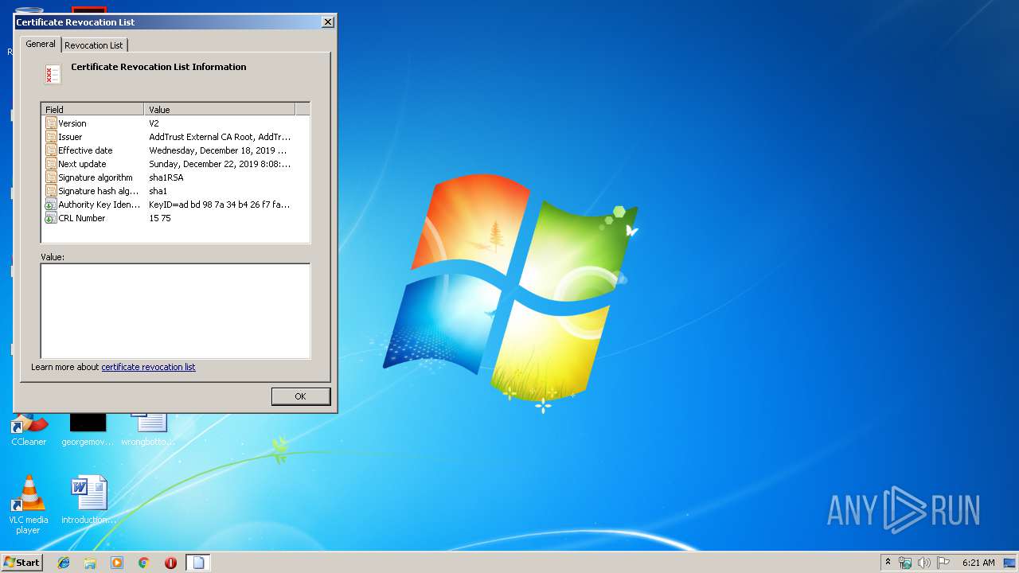Click the Wednesday, December 18, 2019 value
The image size is (1019, 573).
218,150
